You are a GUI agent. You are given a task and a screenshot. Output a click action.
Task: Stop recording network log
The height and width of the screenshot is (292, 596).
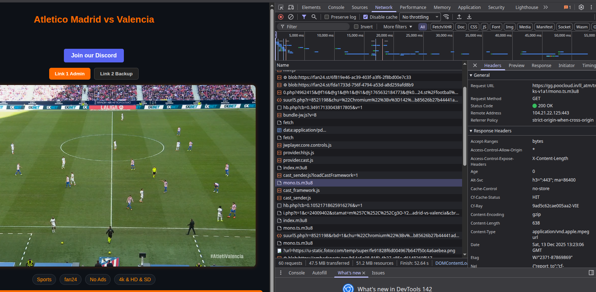click(x=281, y=17)
